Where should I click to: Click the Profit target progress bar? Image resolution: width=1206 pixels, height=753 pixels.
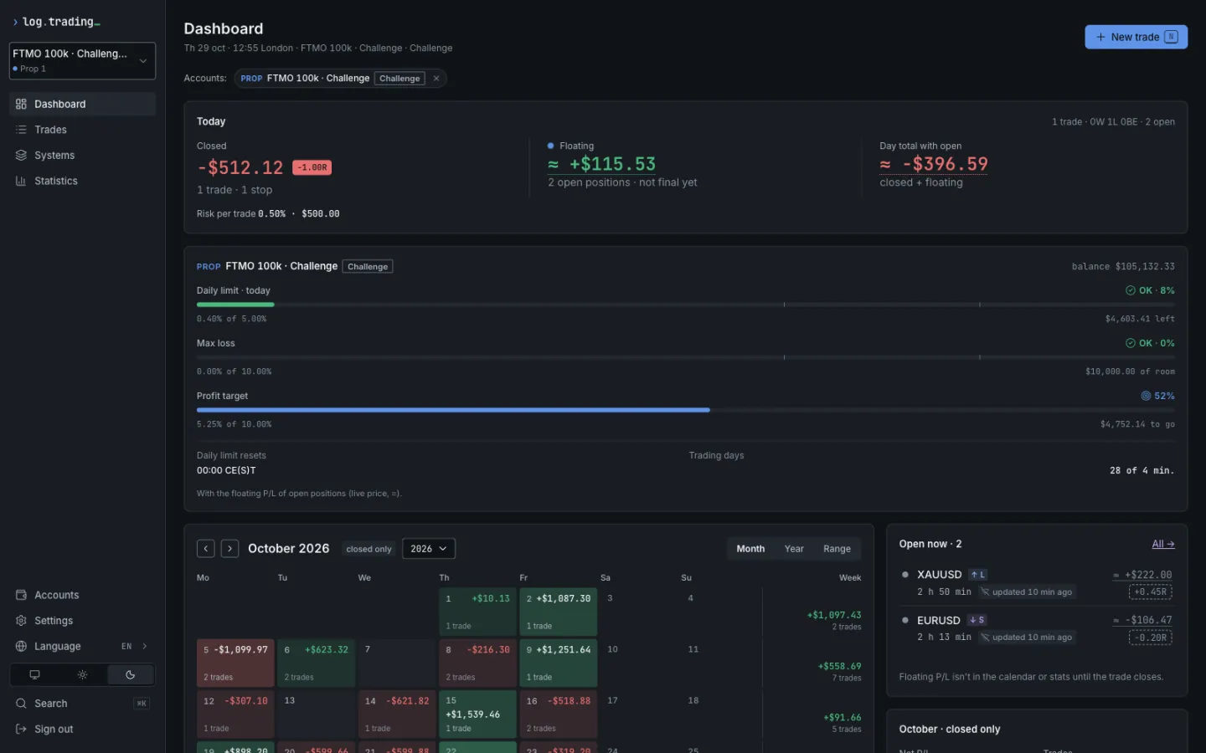(685, 410)
